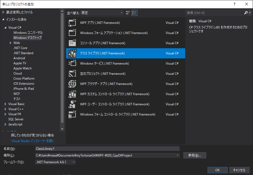The height and width of the screenshot is (175, 253).
Task: Select the 空のプロジェクト template icon
Action: click(x=72, y=74)
